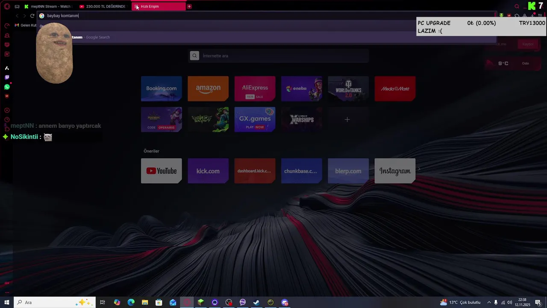
Task: Open the red uBlock sidebar icon
Action: click(x=7, y=96)
